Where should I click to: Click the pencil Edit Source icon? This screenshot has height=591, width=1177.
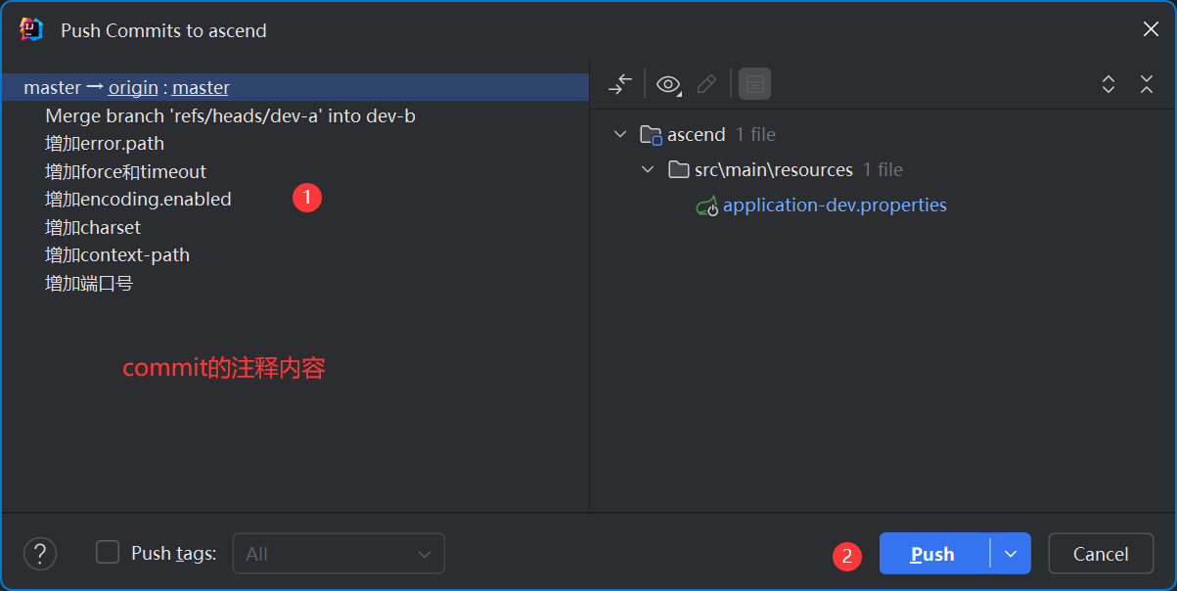705,84
